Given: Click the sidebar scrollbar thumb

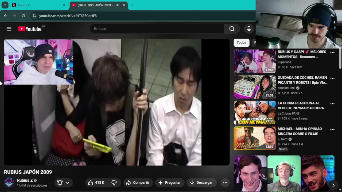Looking at the screenshot, I should (340, 59).
